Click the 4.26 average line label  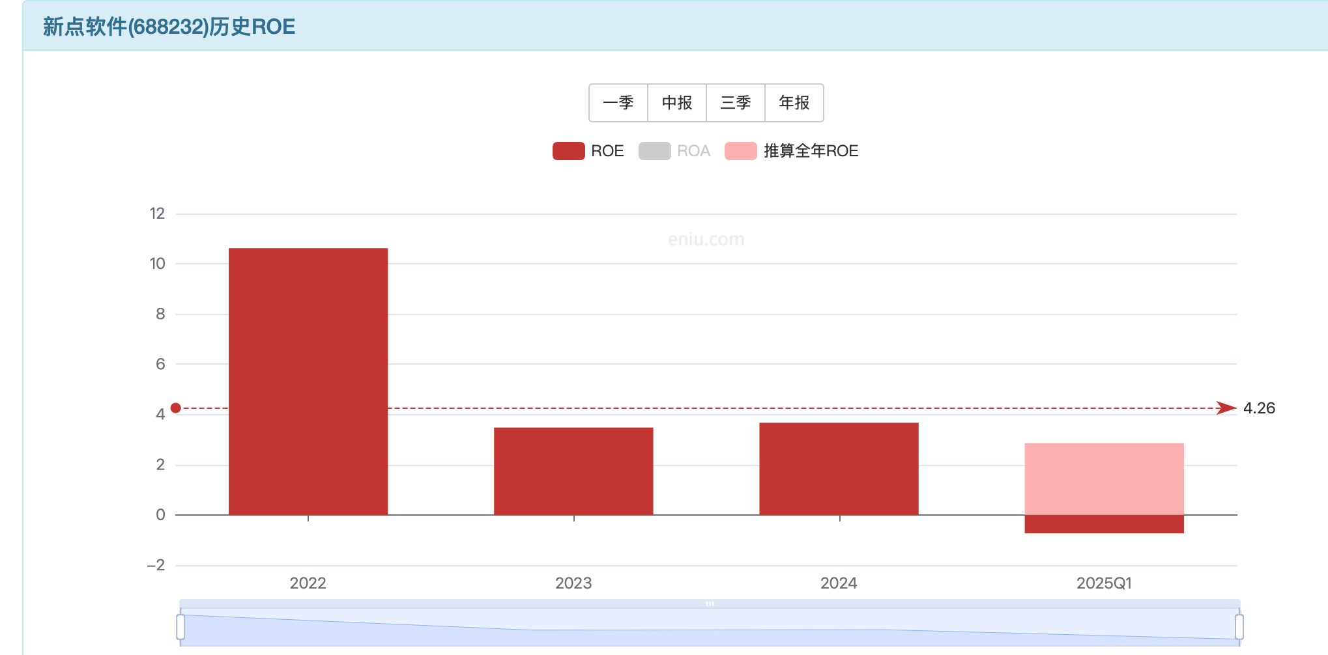coord(1259,408)
